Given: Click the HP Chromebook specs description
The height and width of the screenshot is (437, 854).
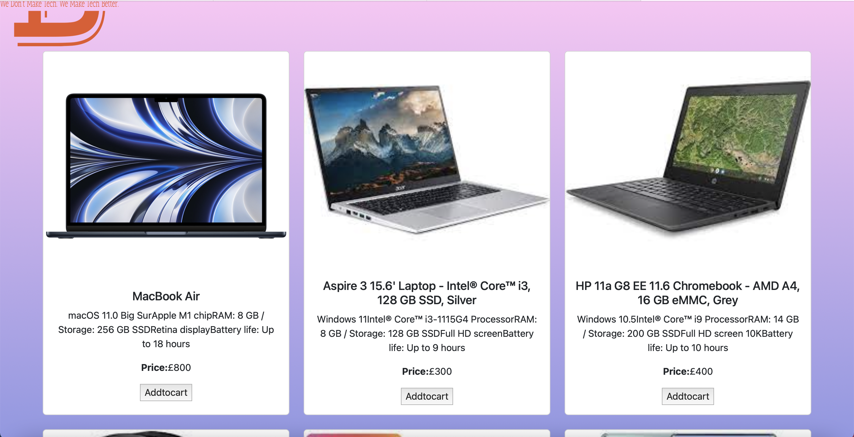Looking at the screenshot, I should click(688, 333).
